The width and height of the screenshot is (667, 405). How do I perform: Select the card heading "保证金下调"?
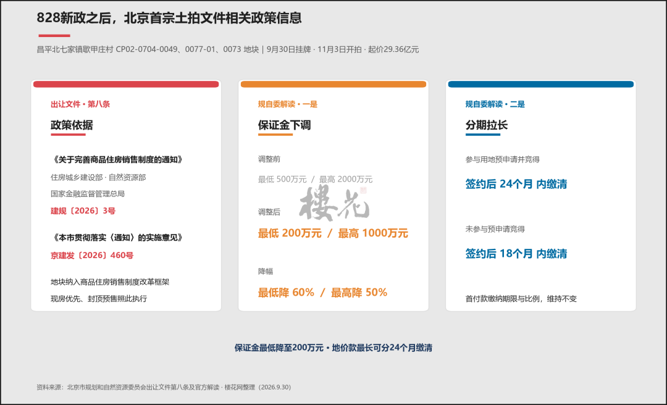(x=284, y=125)
